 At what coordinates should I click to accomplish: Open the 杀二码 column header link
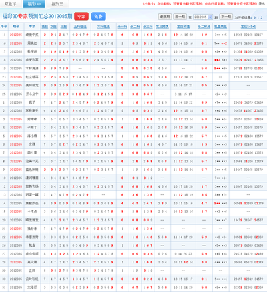pyautogui.click(x=135, y=27)
